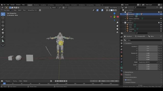Open the Tool properties tab
Viewport: 163px width, 91px height.
coord(121,37)
